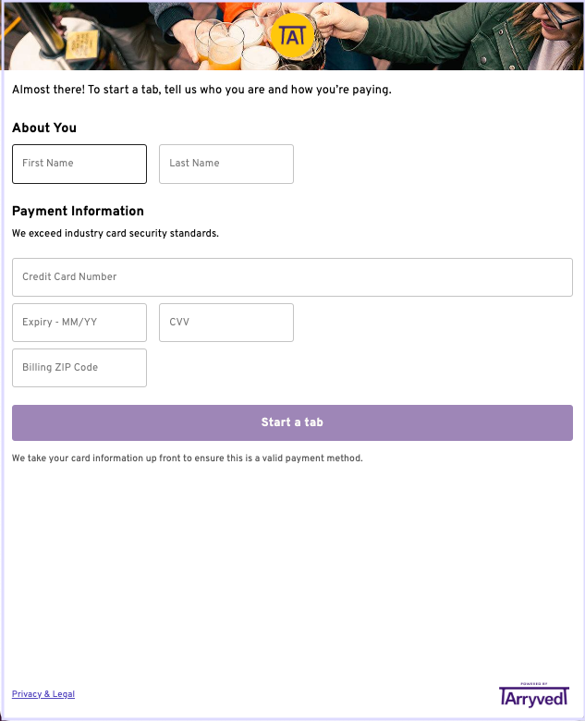Select the Expiry MM/YY field

[79, 323]
